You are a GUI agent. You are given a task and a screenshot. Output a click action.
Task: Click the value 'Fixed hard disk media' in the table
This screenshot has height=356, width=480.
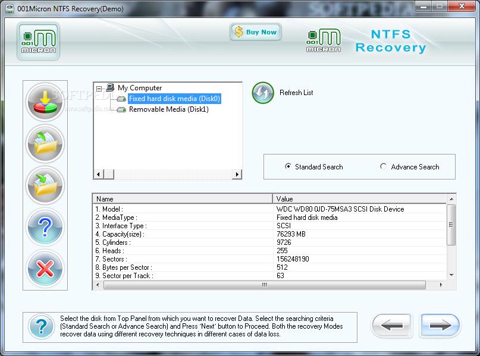tap(307, 218)
